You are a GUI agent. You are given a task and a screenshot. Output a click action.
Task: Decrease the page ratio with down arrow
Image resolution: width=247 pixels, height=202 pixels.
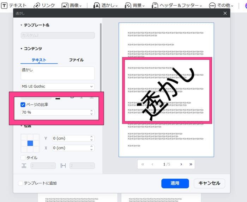[x=91, y=114]
